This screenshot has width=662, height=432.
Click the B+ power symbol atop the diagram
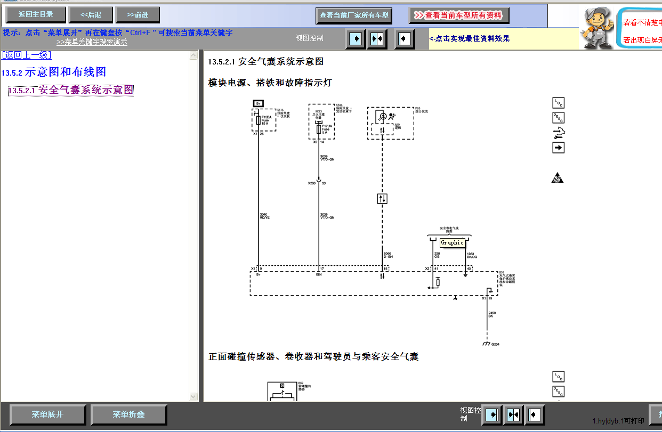[258, 103]
